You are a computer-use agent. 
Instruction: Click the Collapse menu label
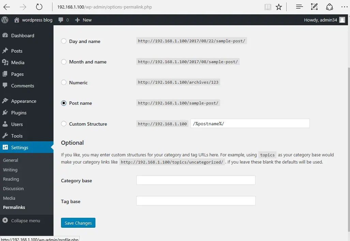click(26, 221)
